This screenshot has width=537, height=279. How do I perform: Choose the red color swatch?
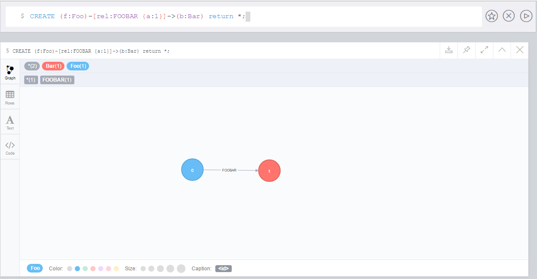(x=93, y=269)
